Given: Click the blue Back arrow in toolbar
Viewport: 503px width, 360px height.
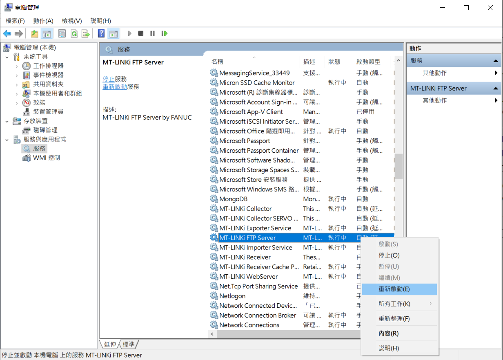Looking at the screenshot, I should (x=7, y=33).
